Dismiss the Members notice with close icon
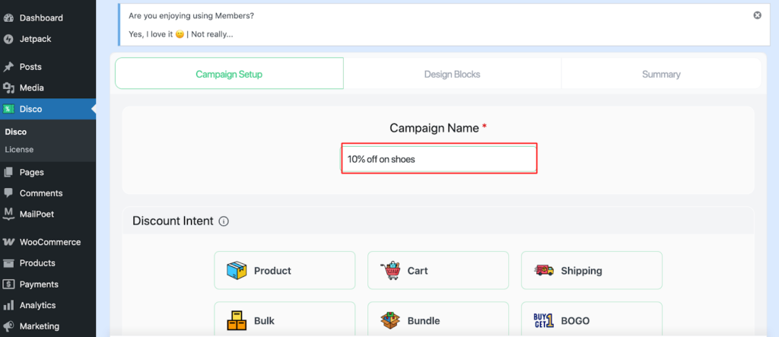The height and width of the screenshot is (337, 779). click(757, 15)
